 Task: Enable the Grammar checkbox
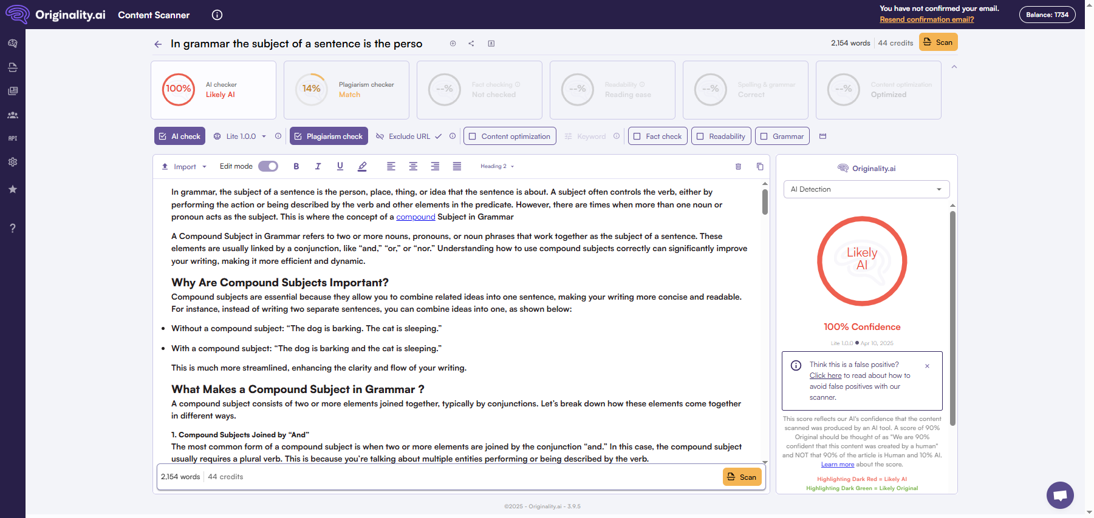pyautogui.click(x=764, y=136)
